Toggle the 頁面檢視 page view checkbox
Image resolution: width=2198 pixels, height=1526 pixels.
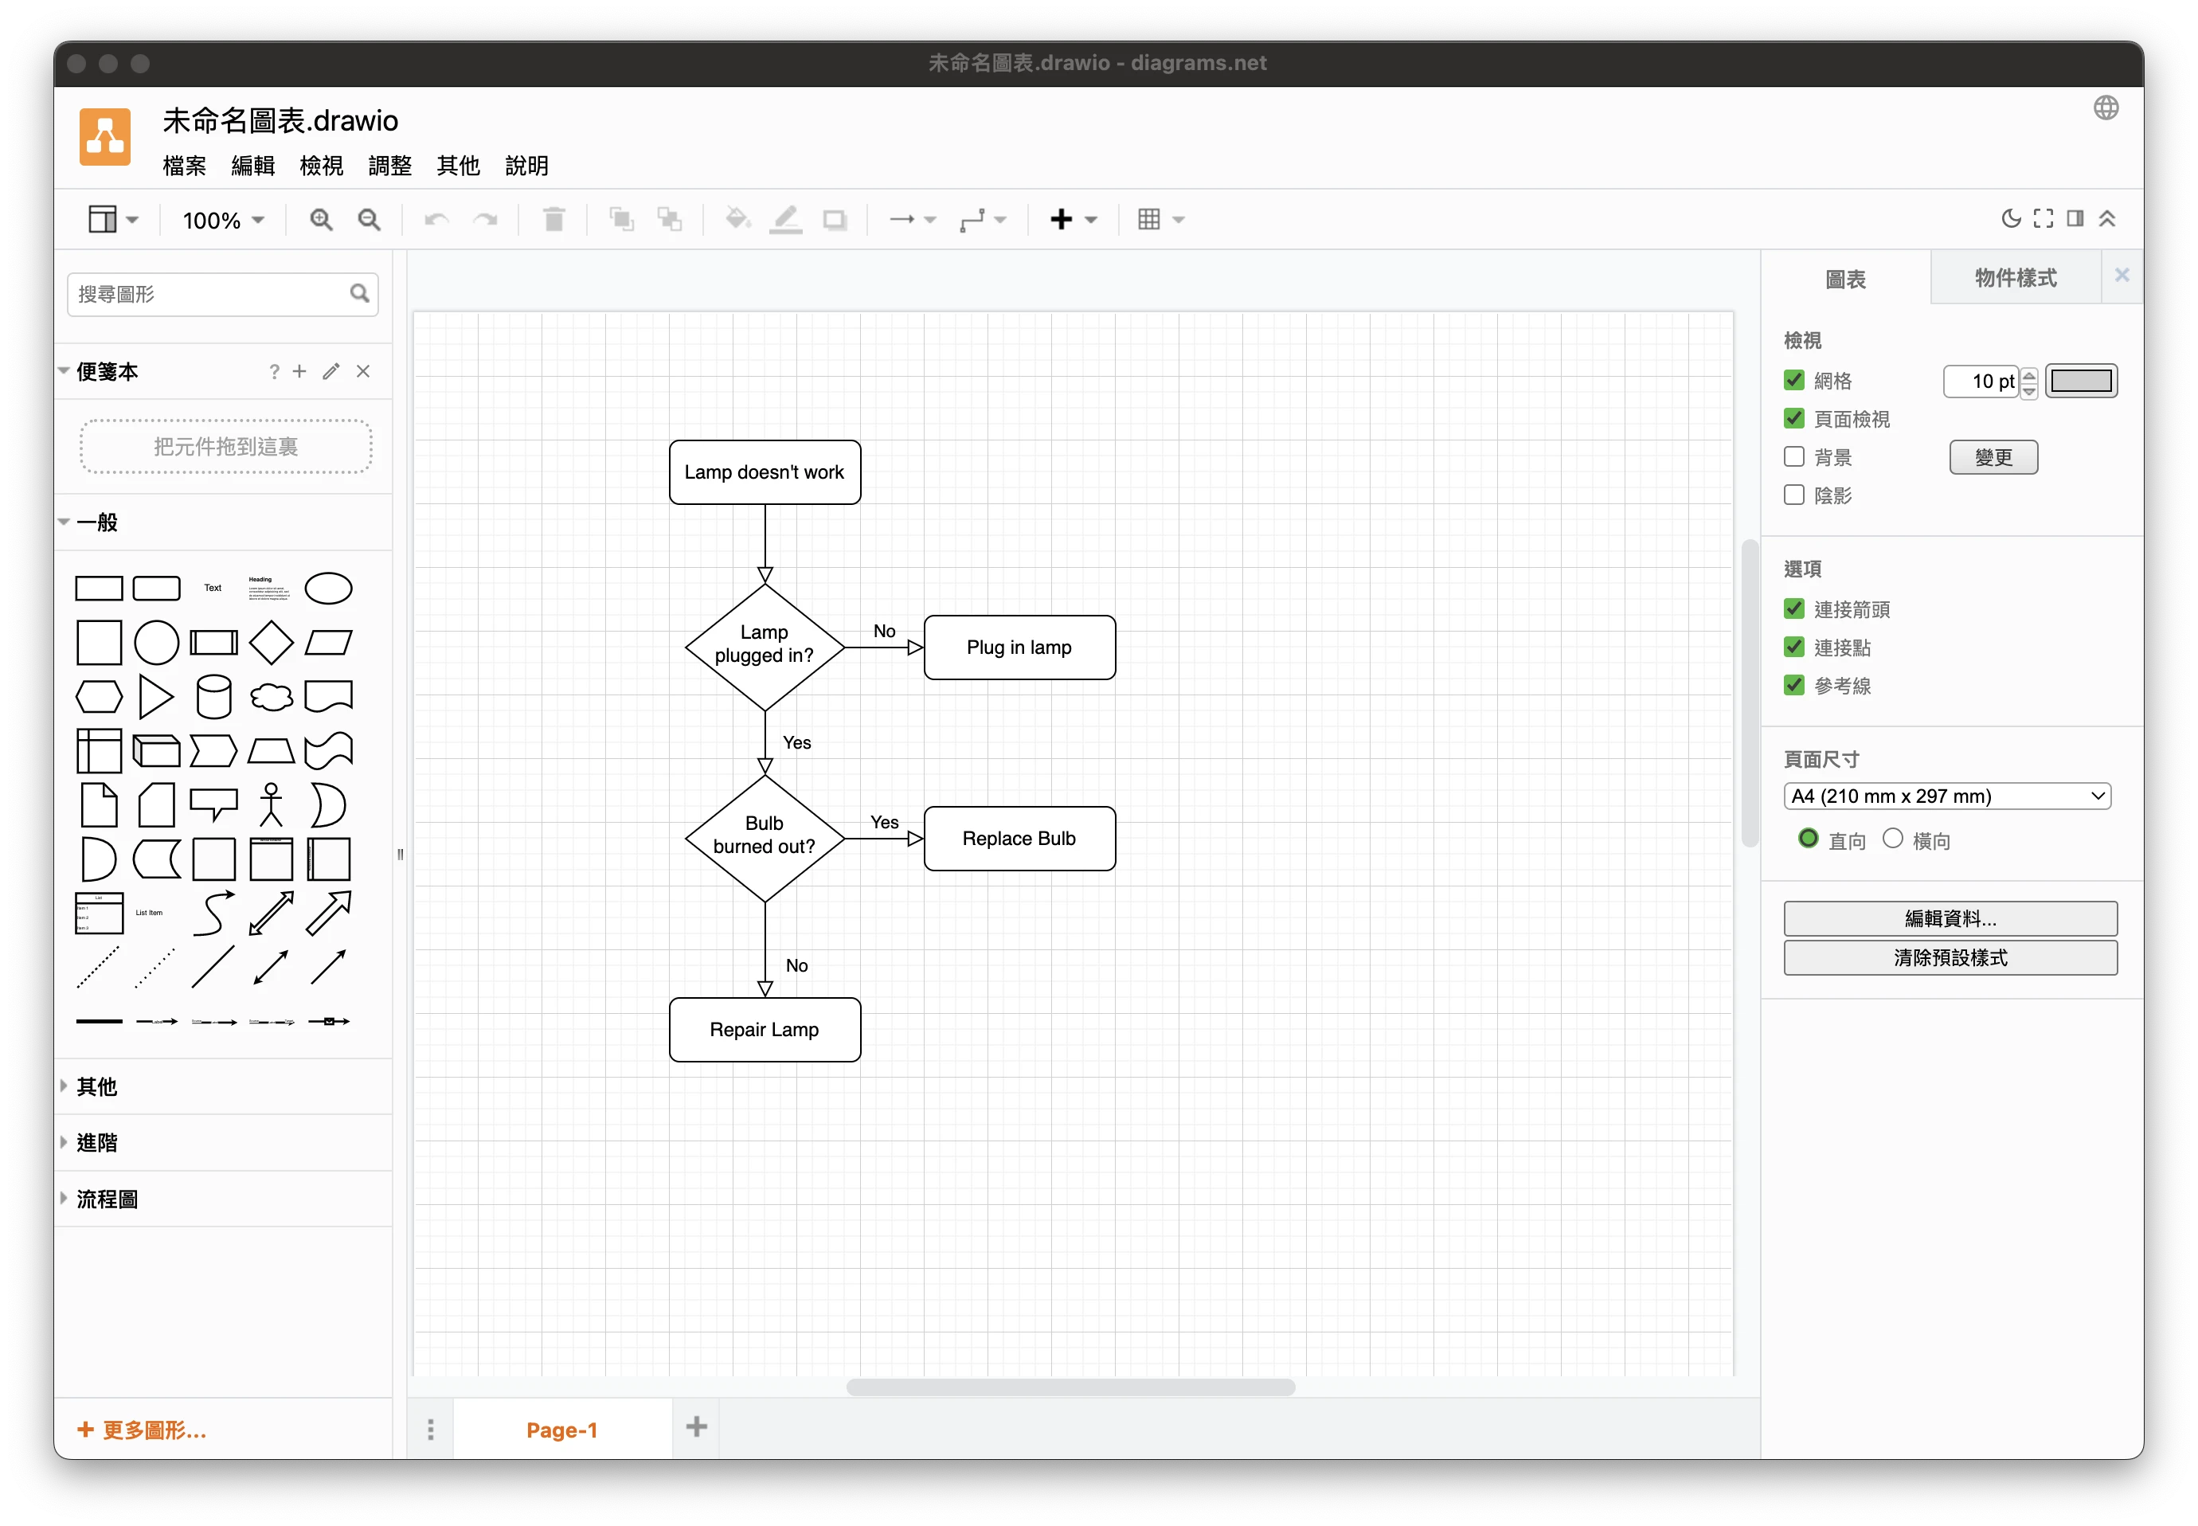[1793, 419]
